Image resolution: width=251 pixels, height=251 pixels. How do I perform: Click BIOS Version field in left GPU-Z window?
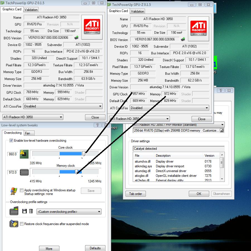pos(48,38)
